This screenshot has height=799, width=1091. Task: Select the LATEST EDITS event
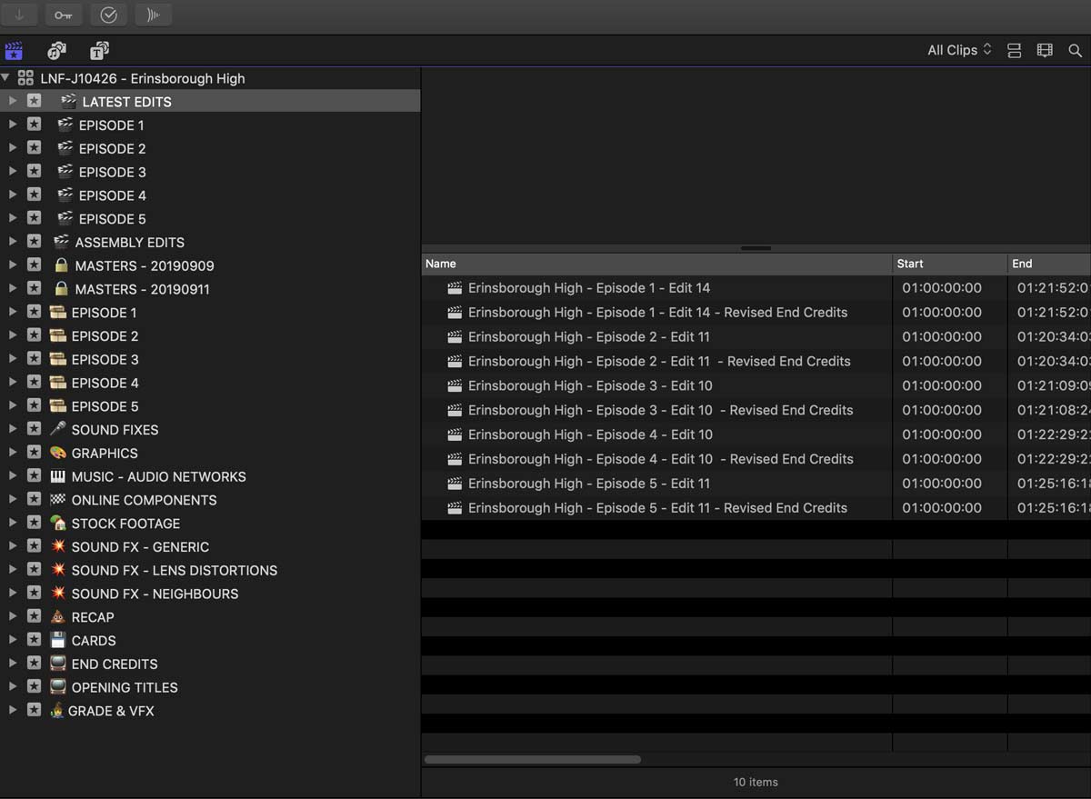126,102
